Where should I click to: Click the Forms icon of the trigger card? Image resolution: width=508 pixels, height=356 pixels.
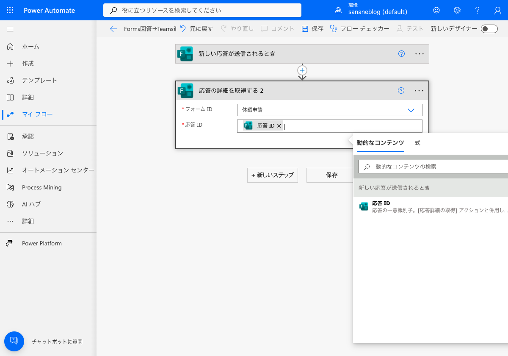point(185,54)
